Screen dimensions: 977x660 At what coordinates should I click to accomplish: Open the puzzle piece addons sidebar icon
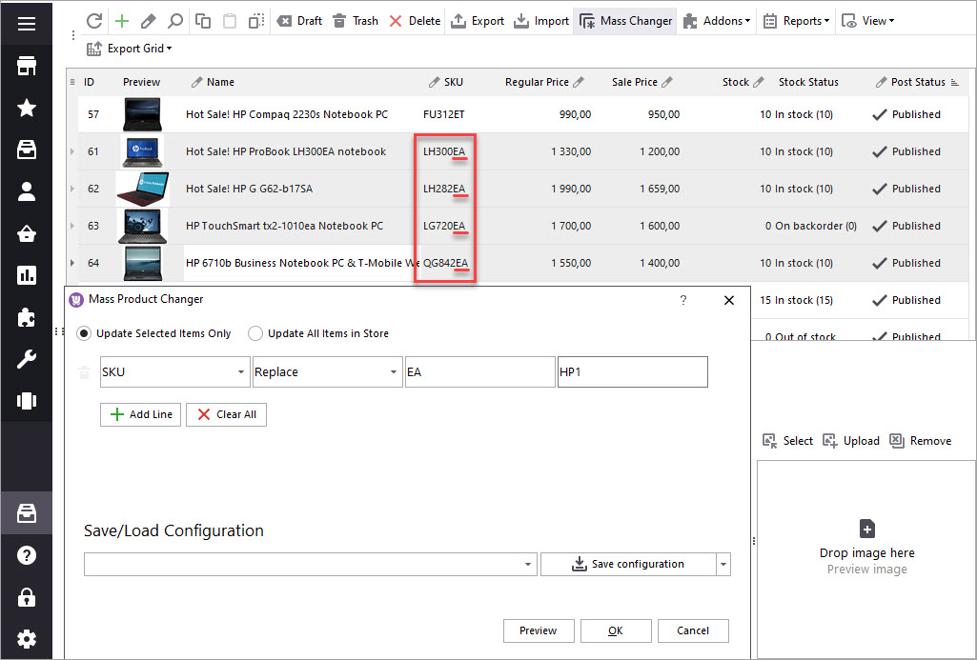point(27,317)
